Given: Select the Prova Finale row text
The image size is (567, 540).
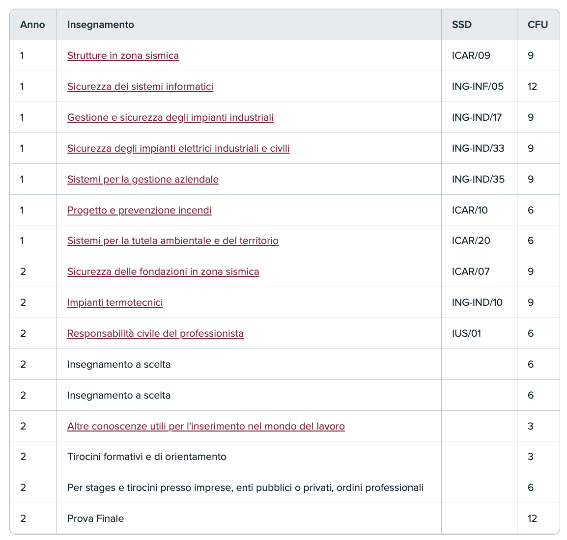Looking at the screenshot, I should pyautogui.click(x=95, y=518).
